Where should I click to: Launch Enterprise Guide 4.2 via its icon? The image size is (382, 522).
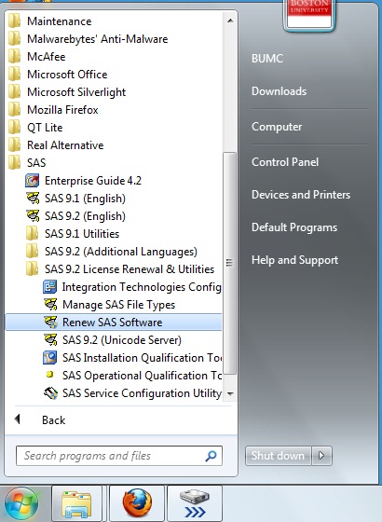click(33, 181)
